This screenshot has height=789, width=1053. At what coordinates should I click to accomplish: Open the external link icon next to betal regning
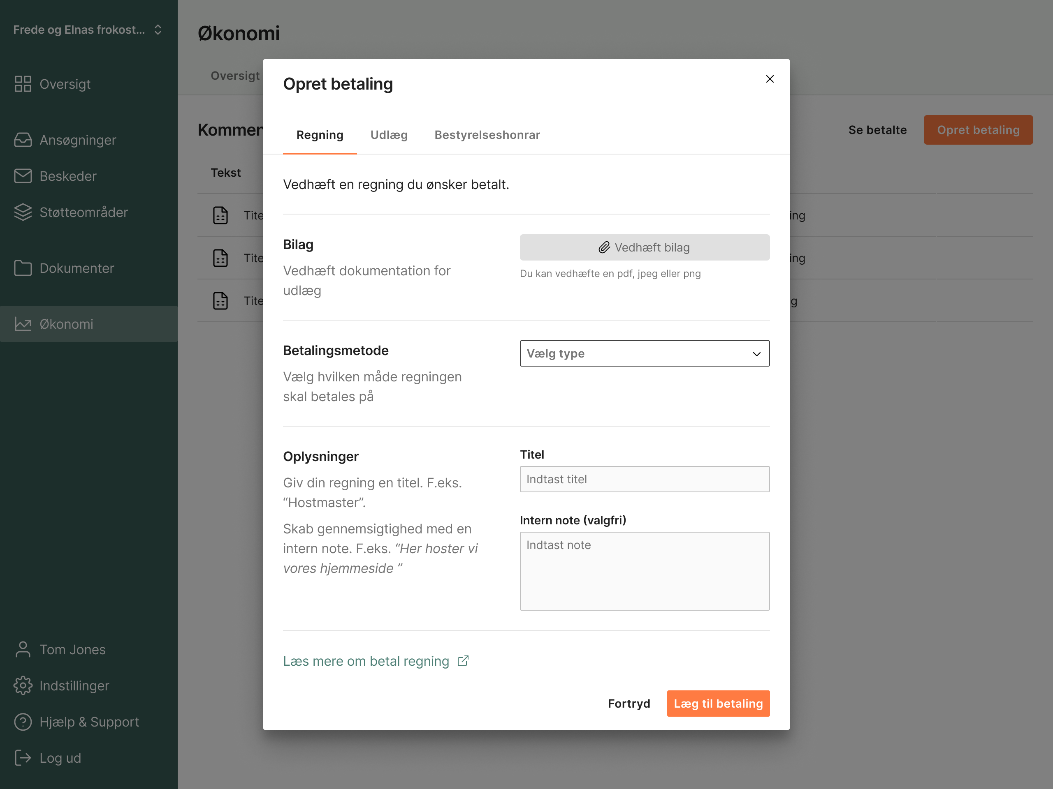[x=462, y=661]
